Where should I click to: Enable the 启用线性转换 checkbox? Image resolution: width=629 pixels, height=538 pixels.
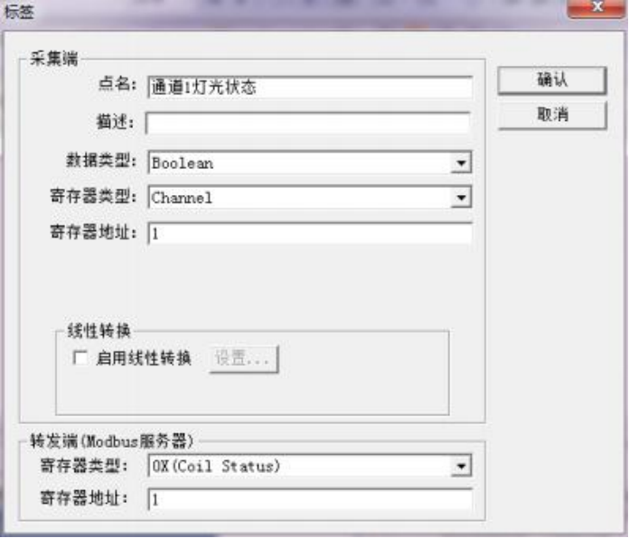[x=80, y=357]
